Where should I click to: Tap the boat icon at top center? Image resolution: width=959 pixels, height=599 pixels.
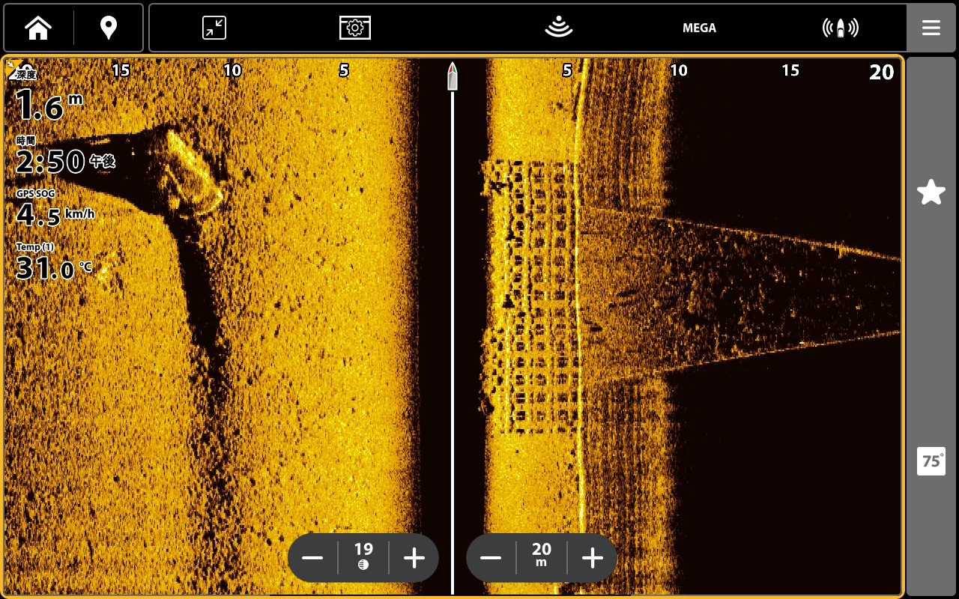(x=453, y=76)
